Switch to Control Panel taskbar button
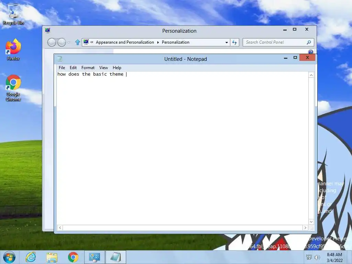This screenshot has height=264, width=352. pos(95,257)
